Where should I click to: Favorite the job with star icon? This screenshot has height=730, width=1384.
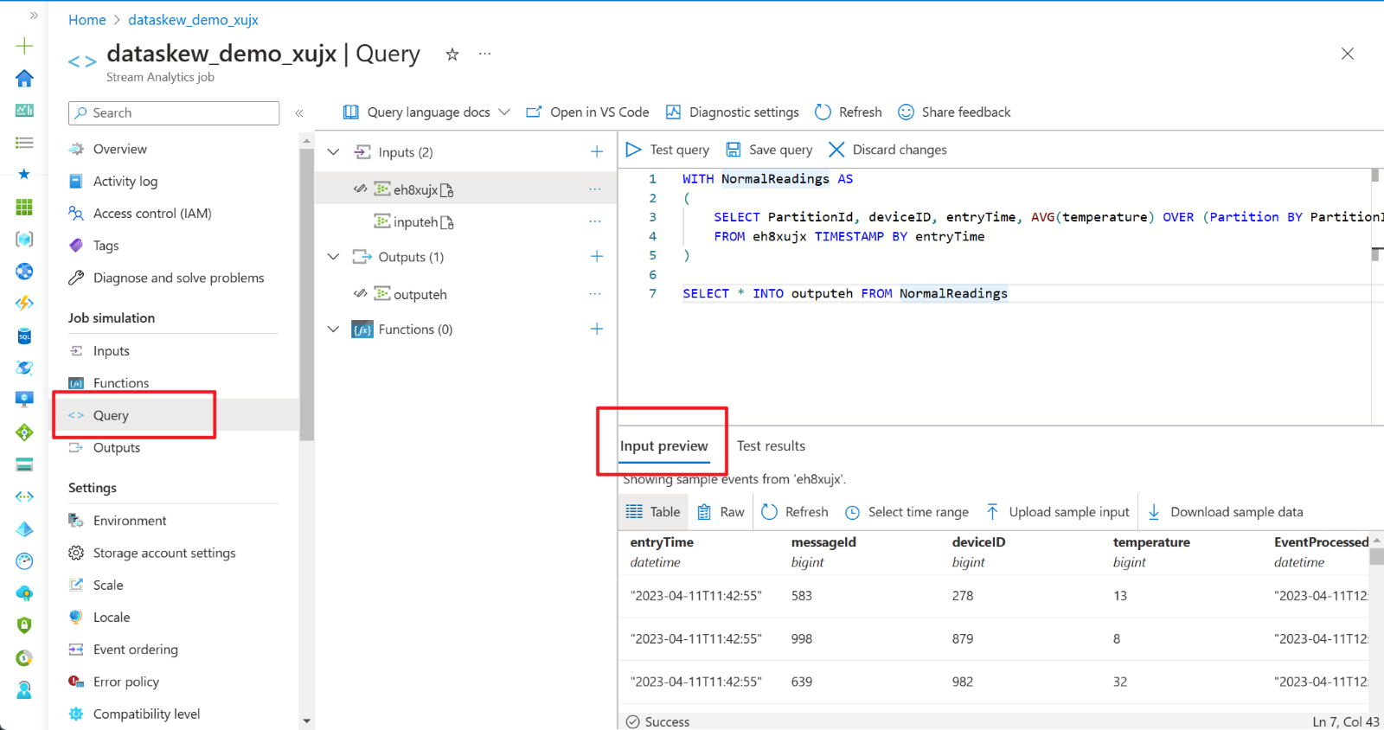point(452,54)
